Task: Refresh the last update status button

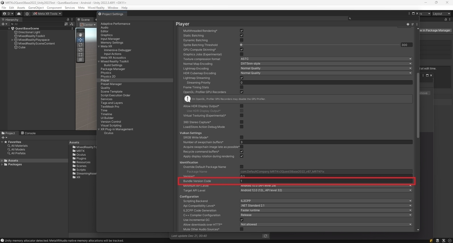Action: 265,236
